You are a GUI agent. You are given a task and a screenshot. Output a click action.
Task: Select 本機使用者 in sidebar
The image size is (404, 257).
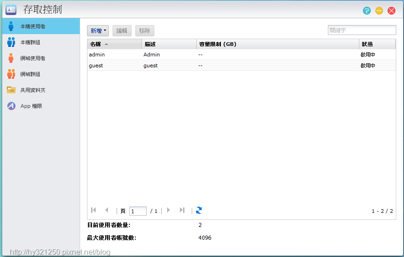tap(41, 26)
